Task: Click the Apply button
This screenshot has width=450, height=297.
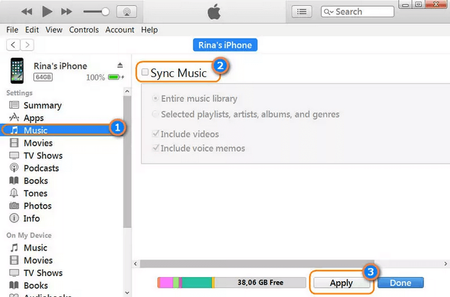Action: coord(341,283)
